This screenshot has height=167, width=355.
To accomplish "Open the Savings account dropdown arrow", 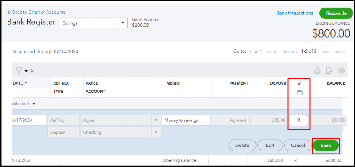I will 123,23.
